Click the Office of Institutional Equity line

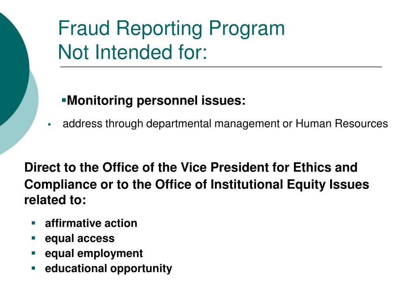click(x=196, y=184)
